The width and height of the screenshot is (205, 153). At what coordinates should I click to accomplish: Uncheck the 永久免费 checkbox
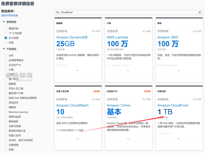[6, 38]
